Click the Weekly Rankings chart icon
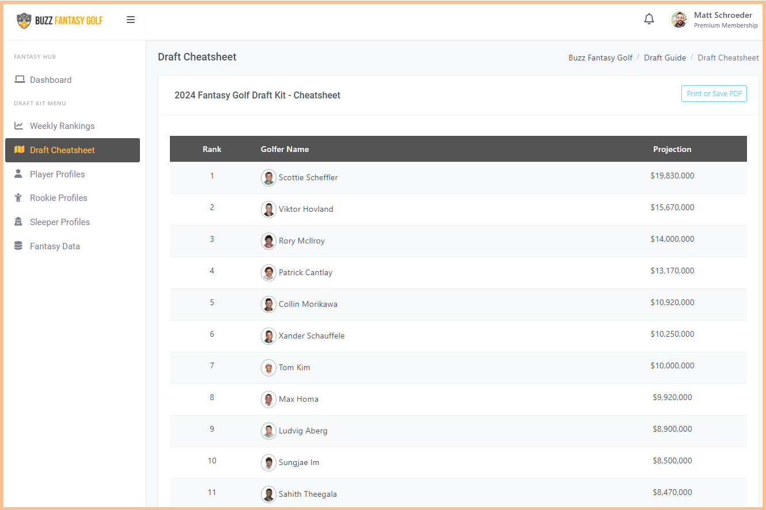This screenshot has width=766, height=510. point(19,125)
